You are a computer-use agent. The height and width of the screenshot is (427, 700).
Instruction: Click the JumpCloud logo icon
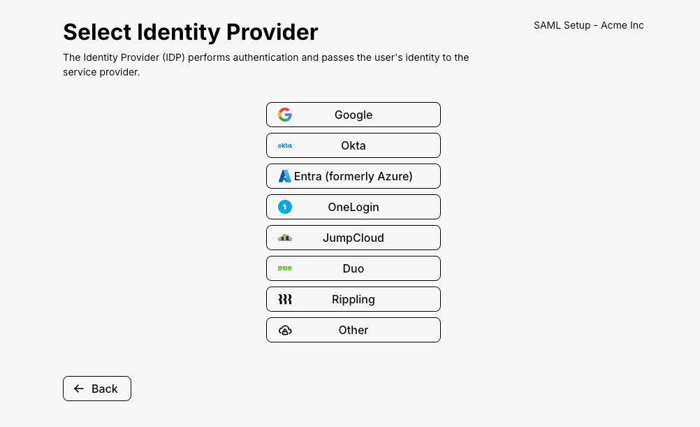coord(284,238)
